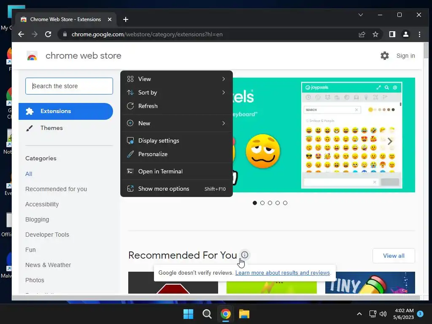Click the share page icon in address bar
Viewport: 432px width, 324px height.
[362, 34]
